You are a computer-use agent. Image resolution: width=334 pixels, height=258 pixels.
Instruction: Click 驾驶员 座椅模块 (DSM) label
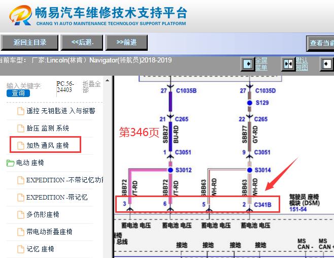(x=305, y=200)
